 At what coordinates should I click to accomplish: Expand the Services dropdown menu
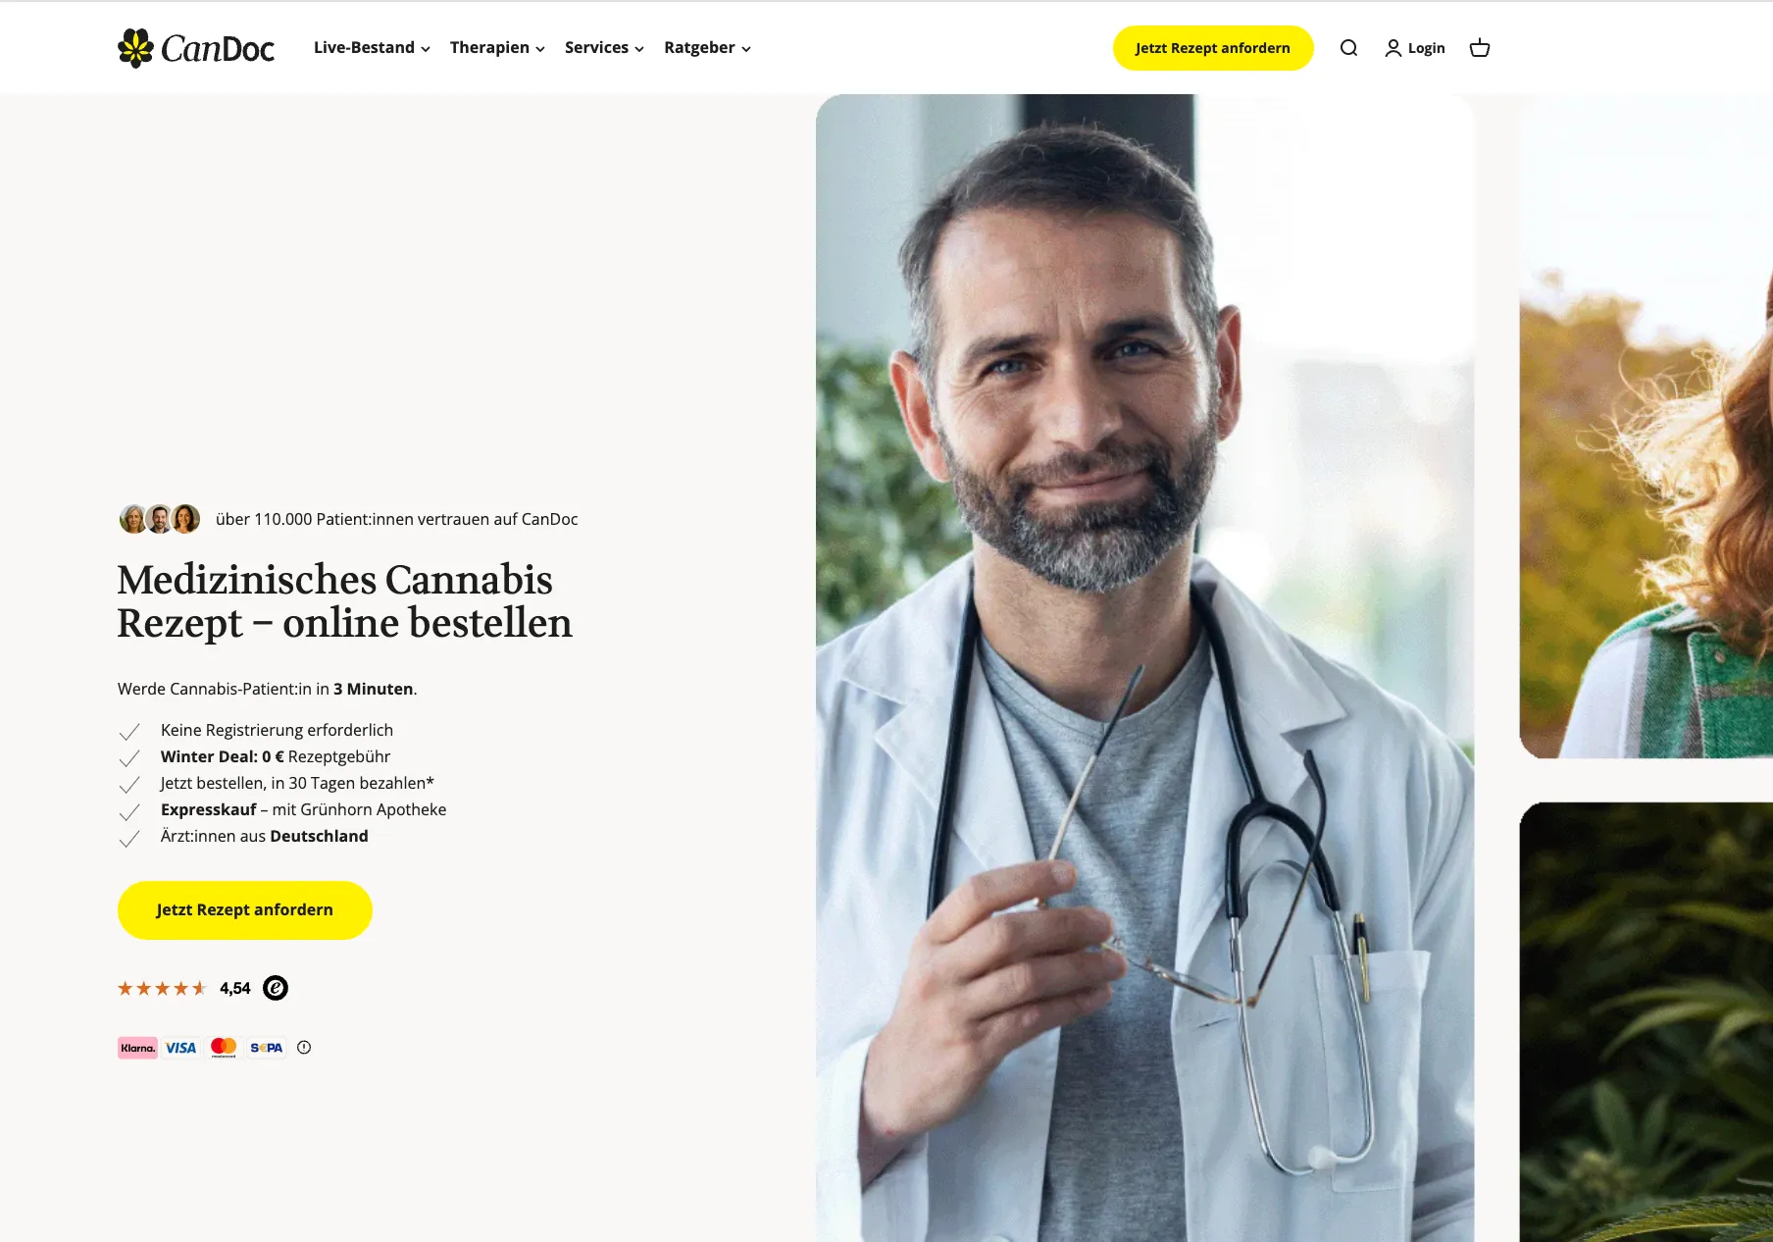tap(604, 48)
